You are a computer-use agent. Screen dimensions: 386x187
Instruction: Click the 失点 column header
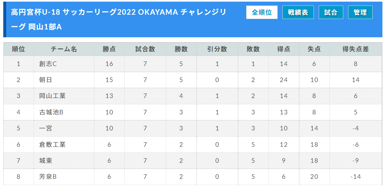(x=314, y=49)
